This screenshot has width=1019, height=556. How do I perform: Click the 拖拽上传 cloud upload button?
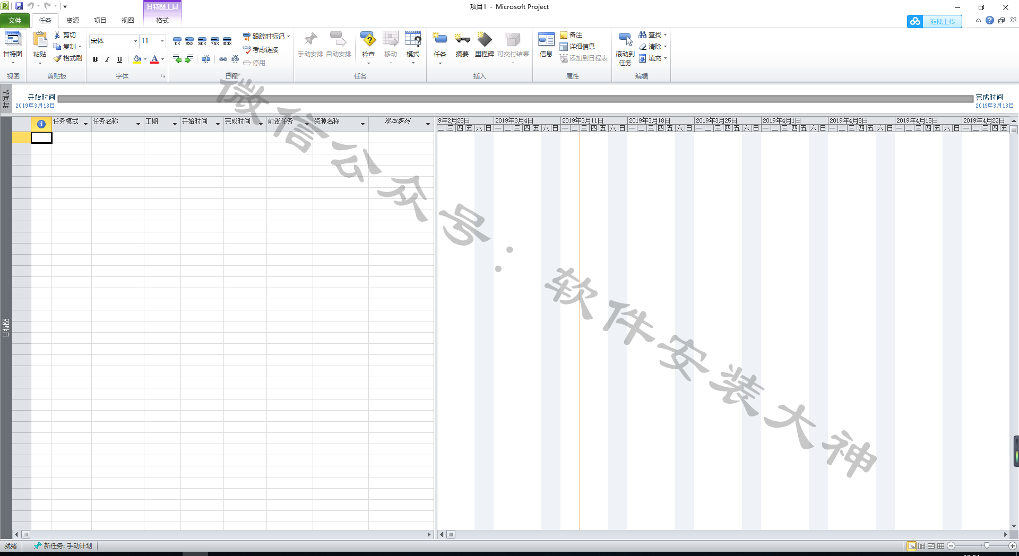[x=934, y=21]
